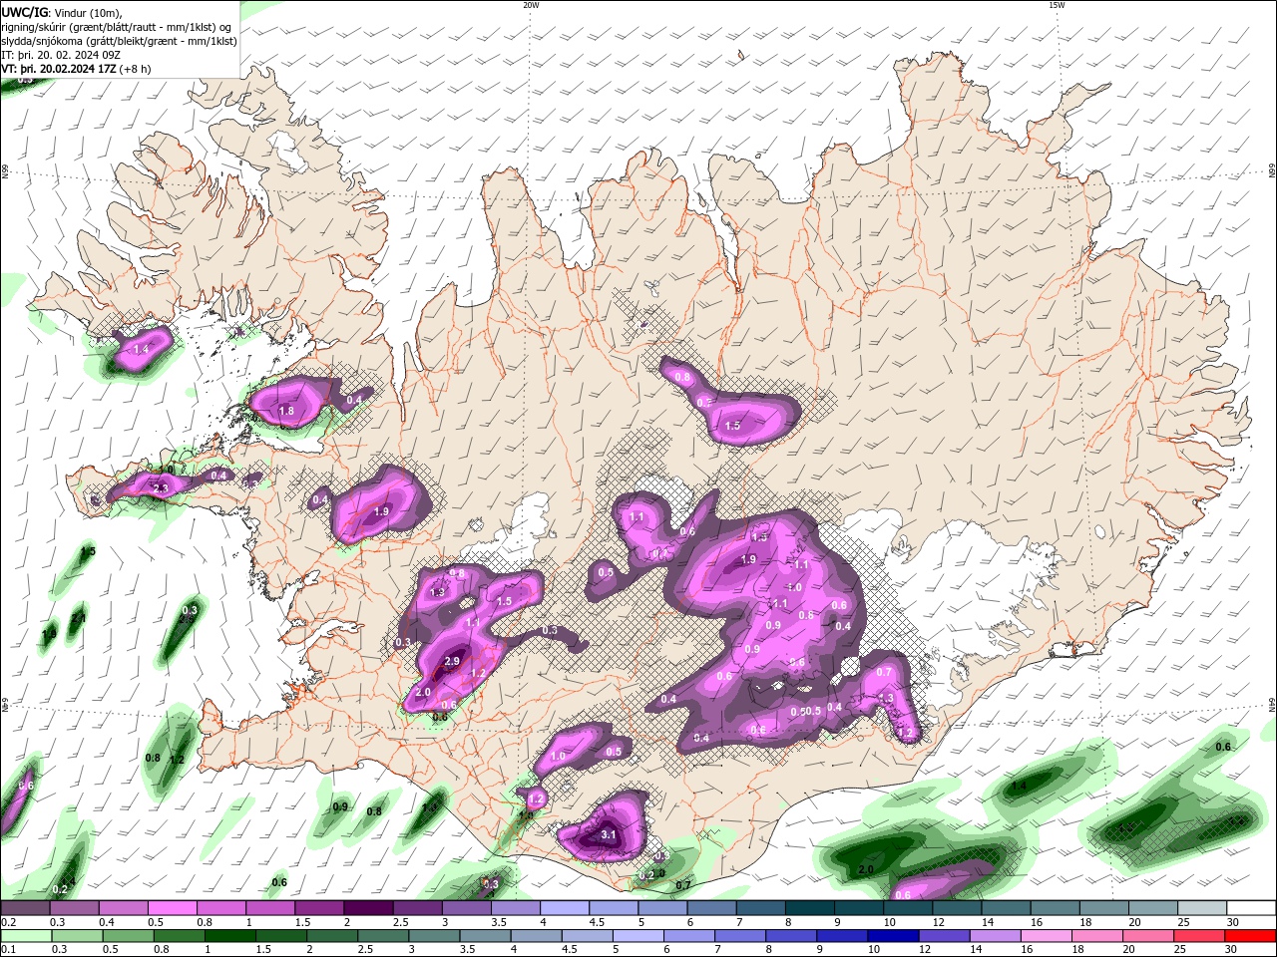1277x957 pixels.
Task: Select the bright red bottom-row swatch at 30
Action: pyautogui.click(x=1250, y=936)
